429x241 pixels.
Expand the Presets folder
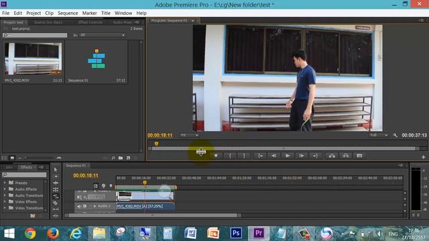[x=5, y=183]
